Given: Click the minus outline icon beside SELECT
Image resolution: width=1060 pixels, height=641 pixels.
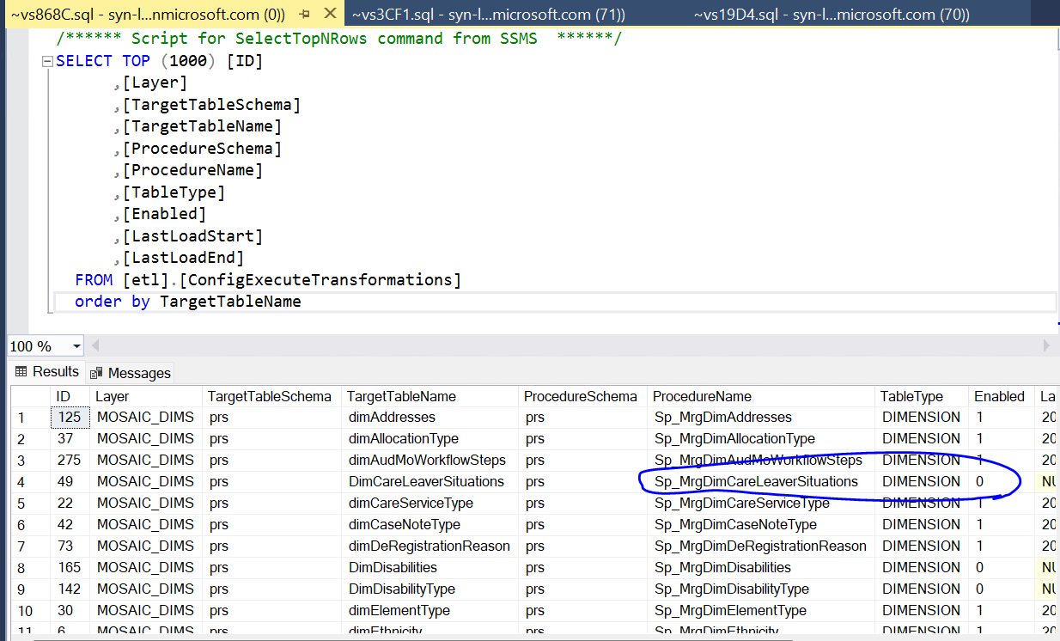Looking at the screenshot, I should [x=47, y=60].
